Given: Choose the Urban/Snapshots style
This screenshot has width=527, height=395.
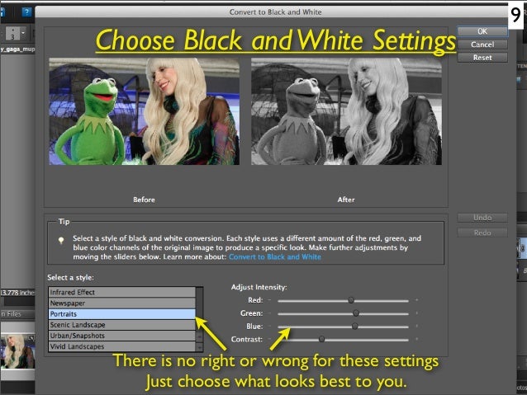Looking at the screenshot, I should click(121, 336).
